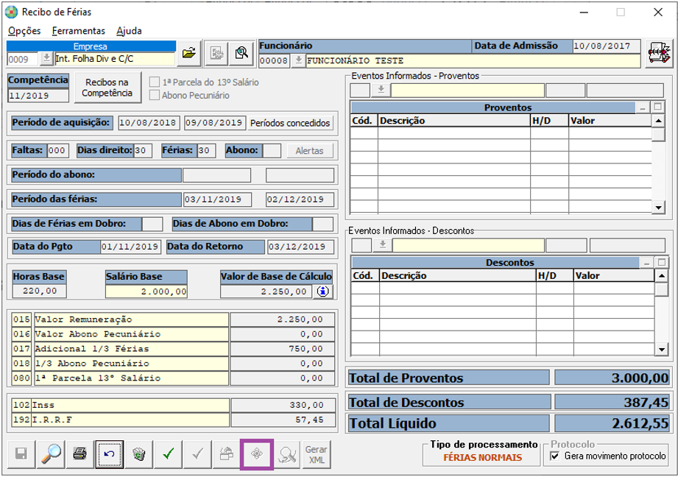Minimize the Proventos grid panel
Viewport: 678px width, 477px height.
643,107
